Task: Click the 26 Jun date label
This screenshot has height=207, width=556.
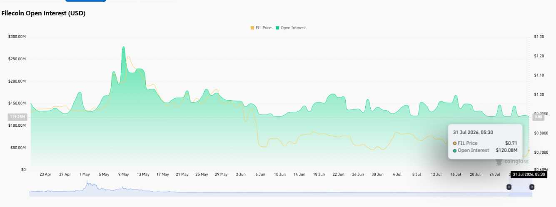Action: (x=358, y=175)
